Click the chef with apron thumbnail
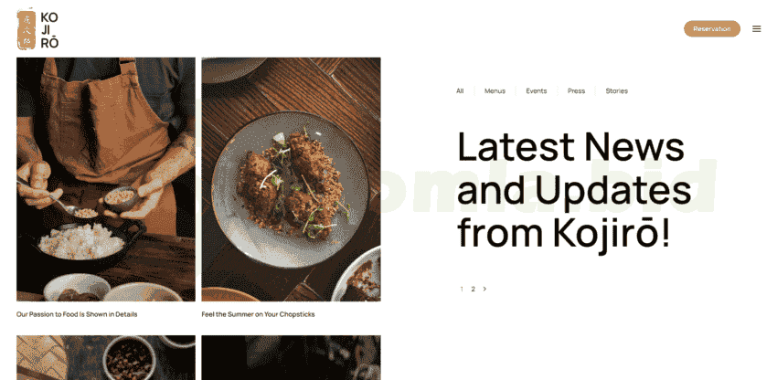 coord(105,179)
